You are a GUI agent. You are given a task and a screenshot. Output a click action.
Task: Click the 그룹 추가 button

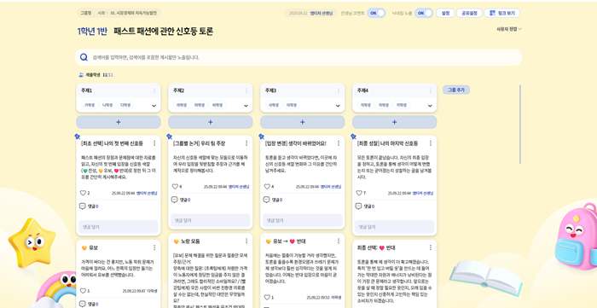pos(456,90)
